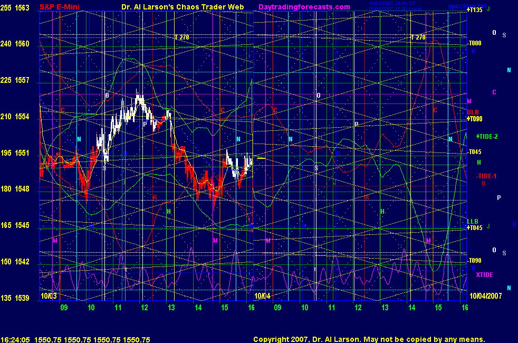The image size is (518, 343).
Task: Click the 14 hour label of the 10/03 session
Action: click(x=198, y=308)
